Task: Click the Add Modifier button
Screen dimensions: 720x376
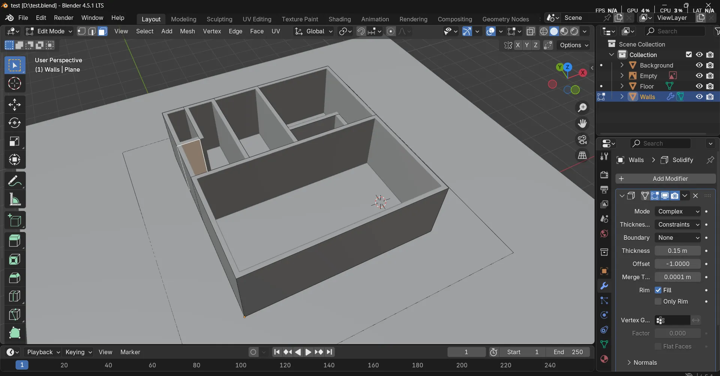Action: [x=666, y=179]
